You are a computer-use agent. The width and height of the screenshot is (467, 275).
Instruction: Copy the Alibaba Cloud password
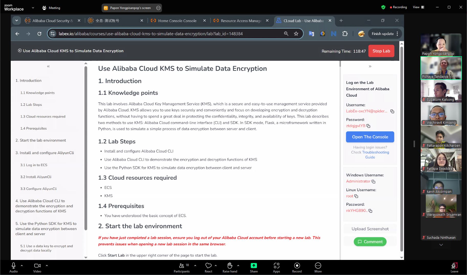tap(368, 126)
